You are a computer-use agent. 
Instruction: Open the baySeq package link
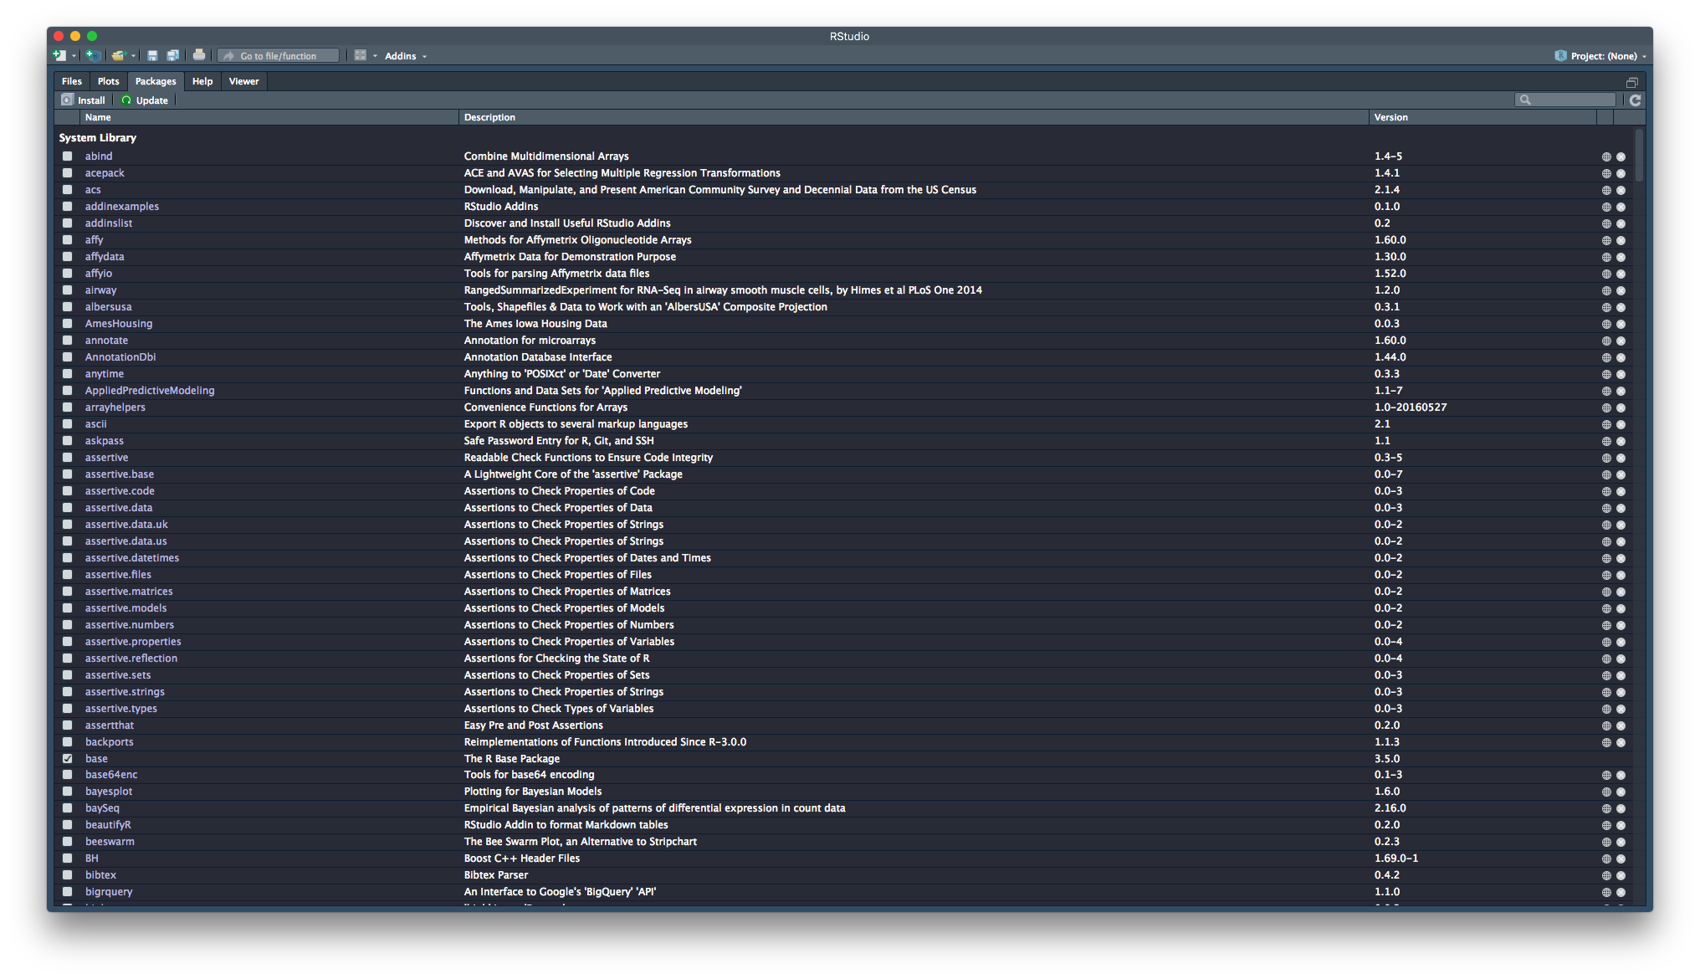[x=102, y=808]
